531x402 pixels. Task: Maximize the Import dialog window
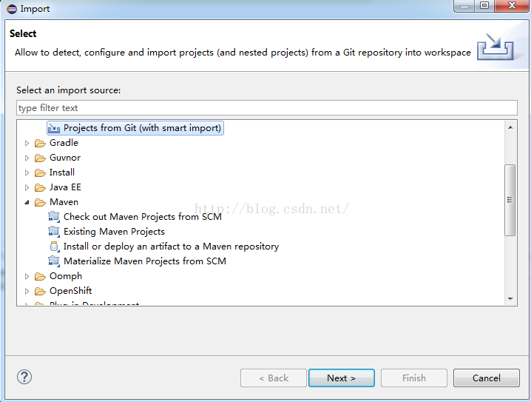(484, 5)
